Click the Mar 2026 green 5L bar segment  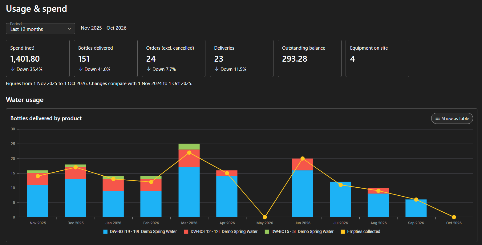[x=189, y=147]
